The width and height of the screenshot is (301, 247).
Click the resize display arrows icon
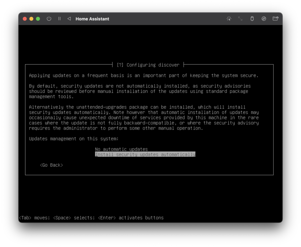pyautogui.click(x=240, y=18)
